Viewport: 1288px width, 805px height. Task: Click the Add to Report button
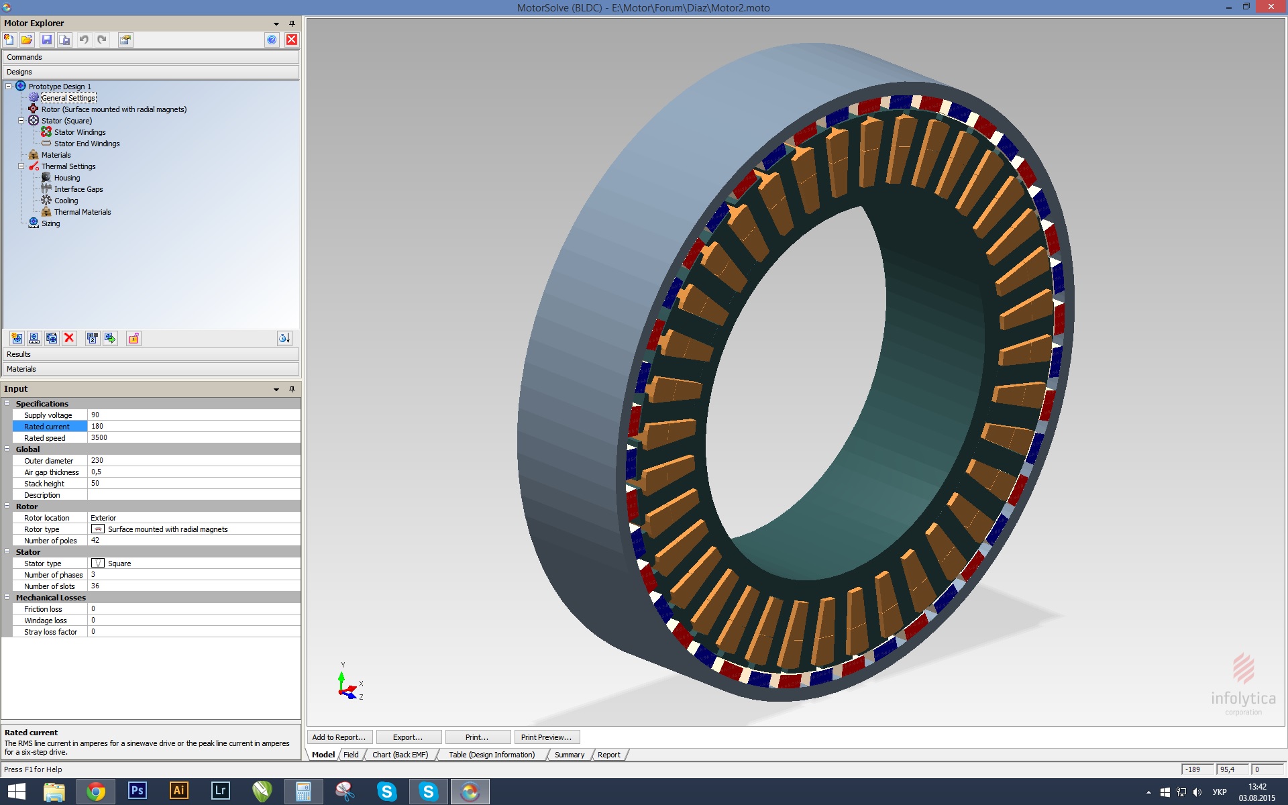[339, 737]
